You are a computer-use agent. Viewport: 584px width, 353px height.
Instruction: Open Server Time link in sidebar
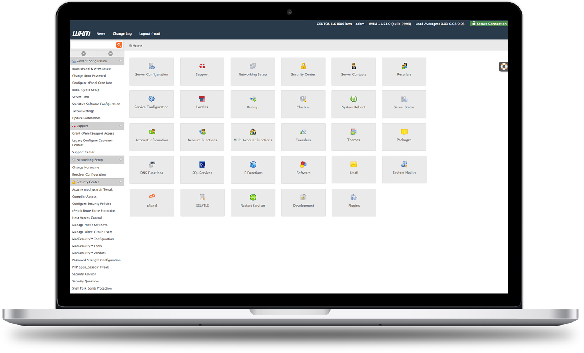pos(81,97)
